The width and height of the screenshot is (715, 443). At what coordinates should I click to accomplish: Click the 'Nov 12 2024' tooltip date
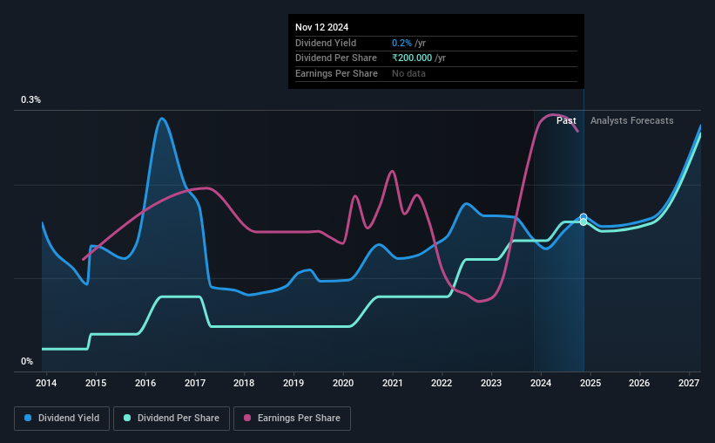tap(321, 27)
